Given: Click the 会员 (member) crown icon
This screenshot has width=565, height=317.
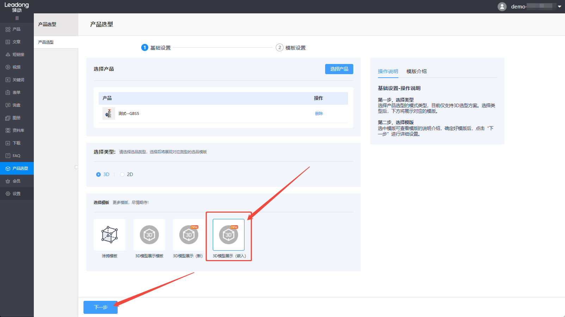Looking at the screenshot, I should pos(8,181).
